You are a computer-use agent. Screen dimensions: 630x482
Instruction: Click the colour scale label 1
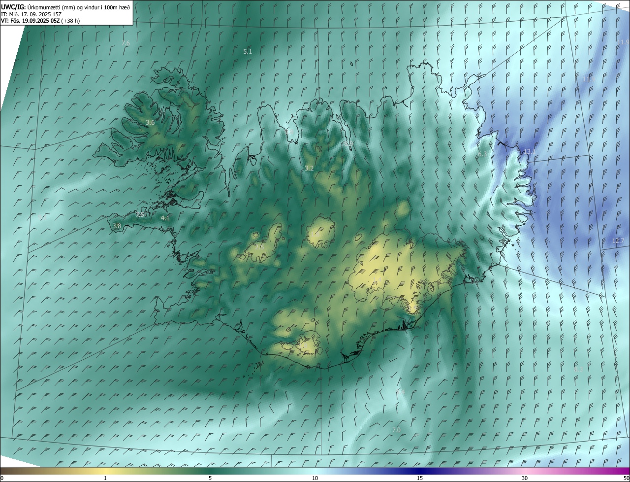(x=105, y=479)
